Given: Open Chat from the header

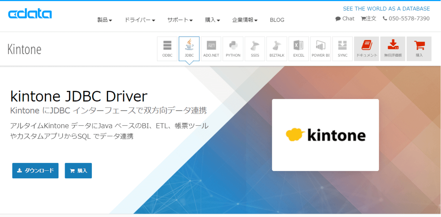Looking at the screenshot, I should coord(345,18).
